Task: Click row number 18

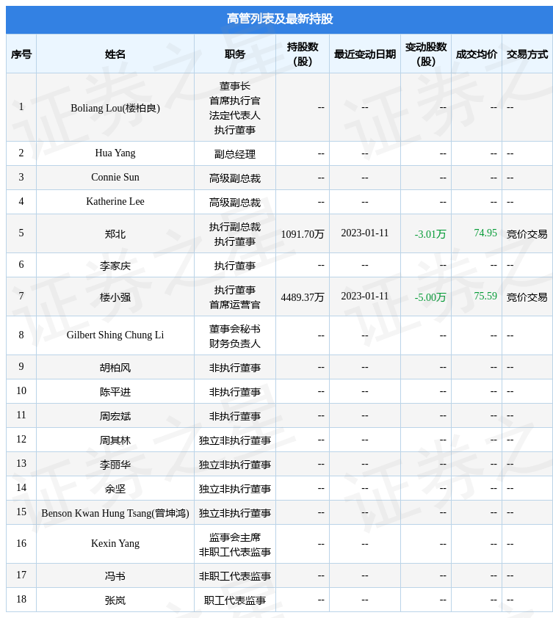Action: pyautogui.click(x=21, y=599)
